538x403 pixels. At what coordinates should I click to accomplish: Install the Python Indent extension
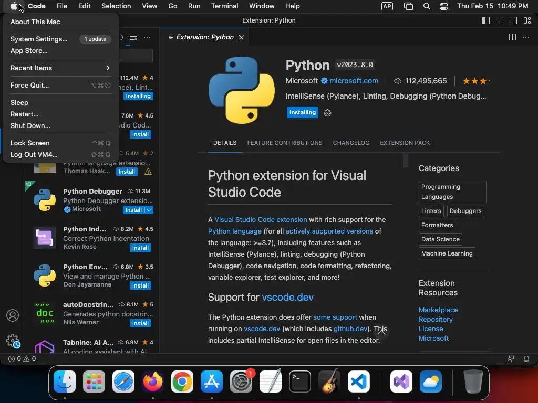click(140, 248)
